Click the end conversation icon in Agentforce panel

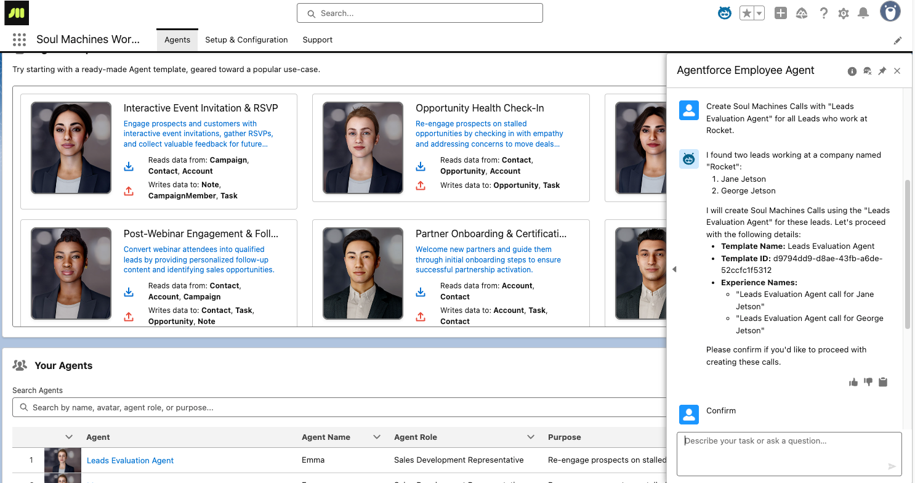point(867,71)
